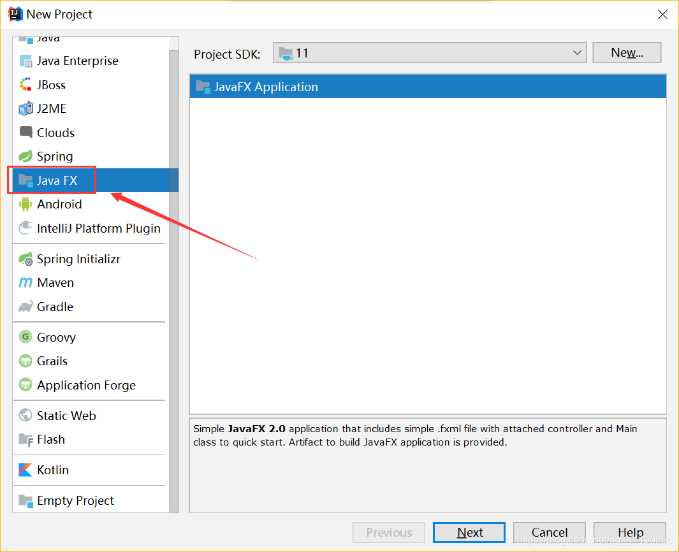Viewport: 679px width, 552px height.
Task: Select J2ME project type
Action: pos(91,108)
